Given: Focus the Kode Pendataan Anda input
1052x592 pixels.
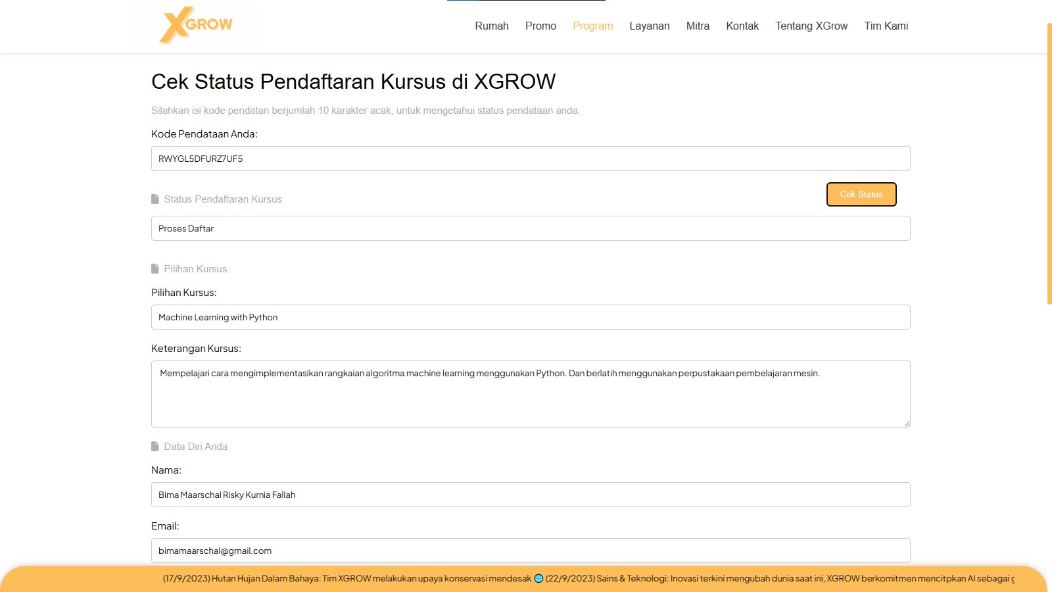Looking at the screenshot, I should click(531, 159).
